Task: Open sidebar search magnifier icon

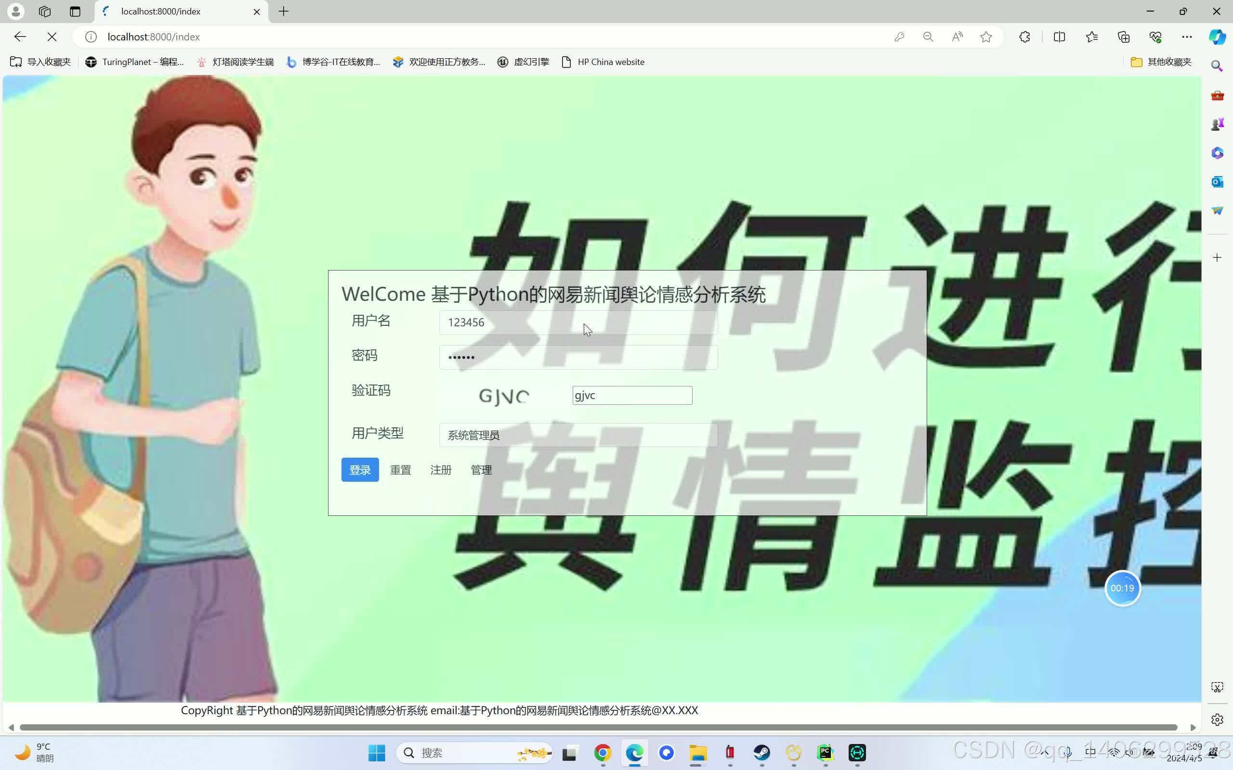Action: 1217,66
